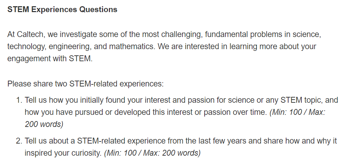Click the sentence starting "We are interested in learning"
Screen dimensions: 352x165
pos(237,47)
